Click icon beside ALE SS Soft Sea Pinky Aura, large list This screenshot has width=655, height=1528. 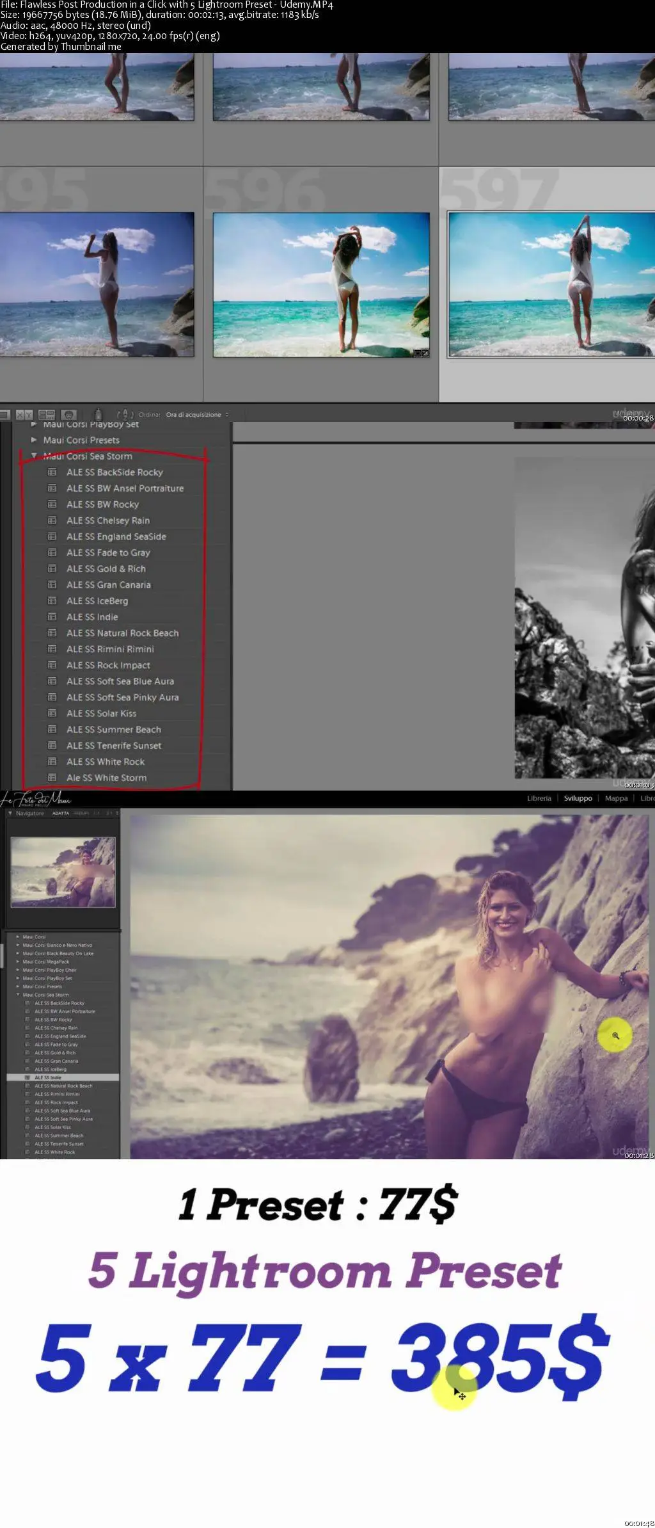click(52, 697)
